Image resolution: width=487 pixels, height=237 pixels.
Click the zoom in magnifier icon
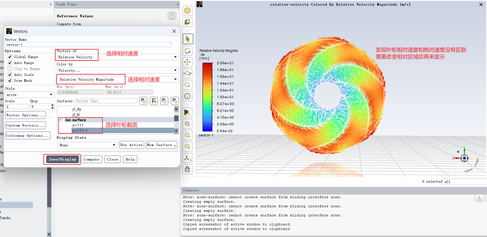187,135
